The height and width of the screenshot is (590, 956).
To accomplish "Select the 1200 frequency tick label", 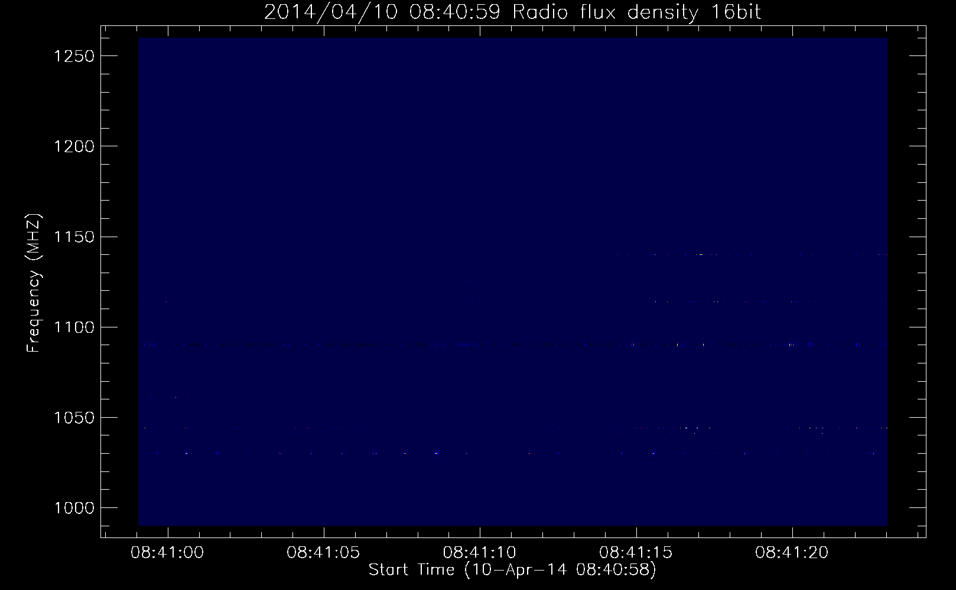I will [74, 146].
